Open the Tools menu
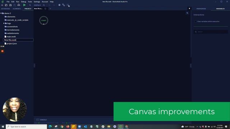This screenshot has height=129, width=230. (x=30, y=2)
